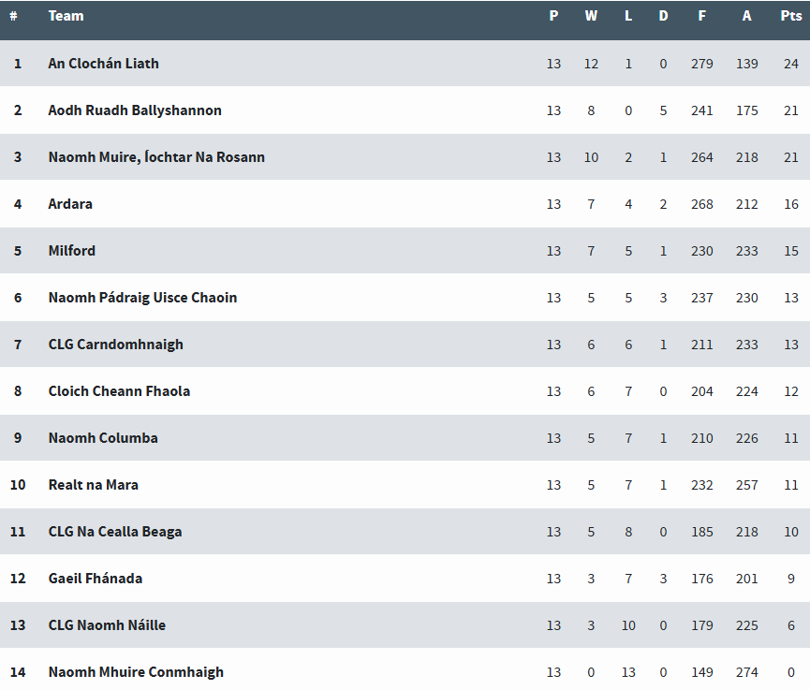Select CLG Na Cealla Beaga row

tap(115, 532)
